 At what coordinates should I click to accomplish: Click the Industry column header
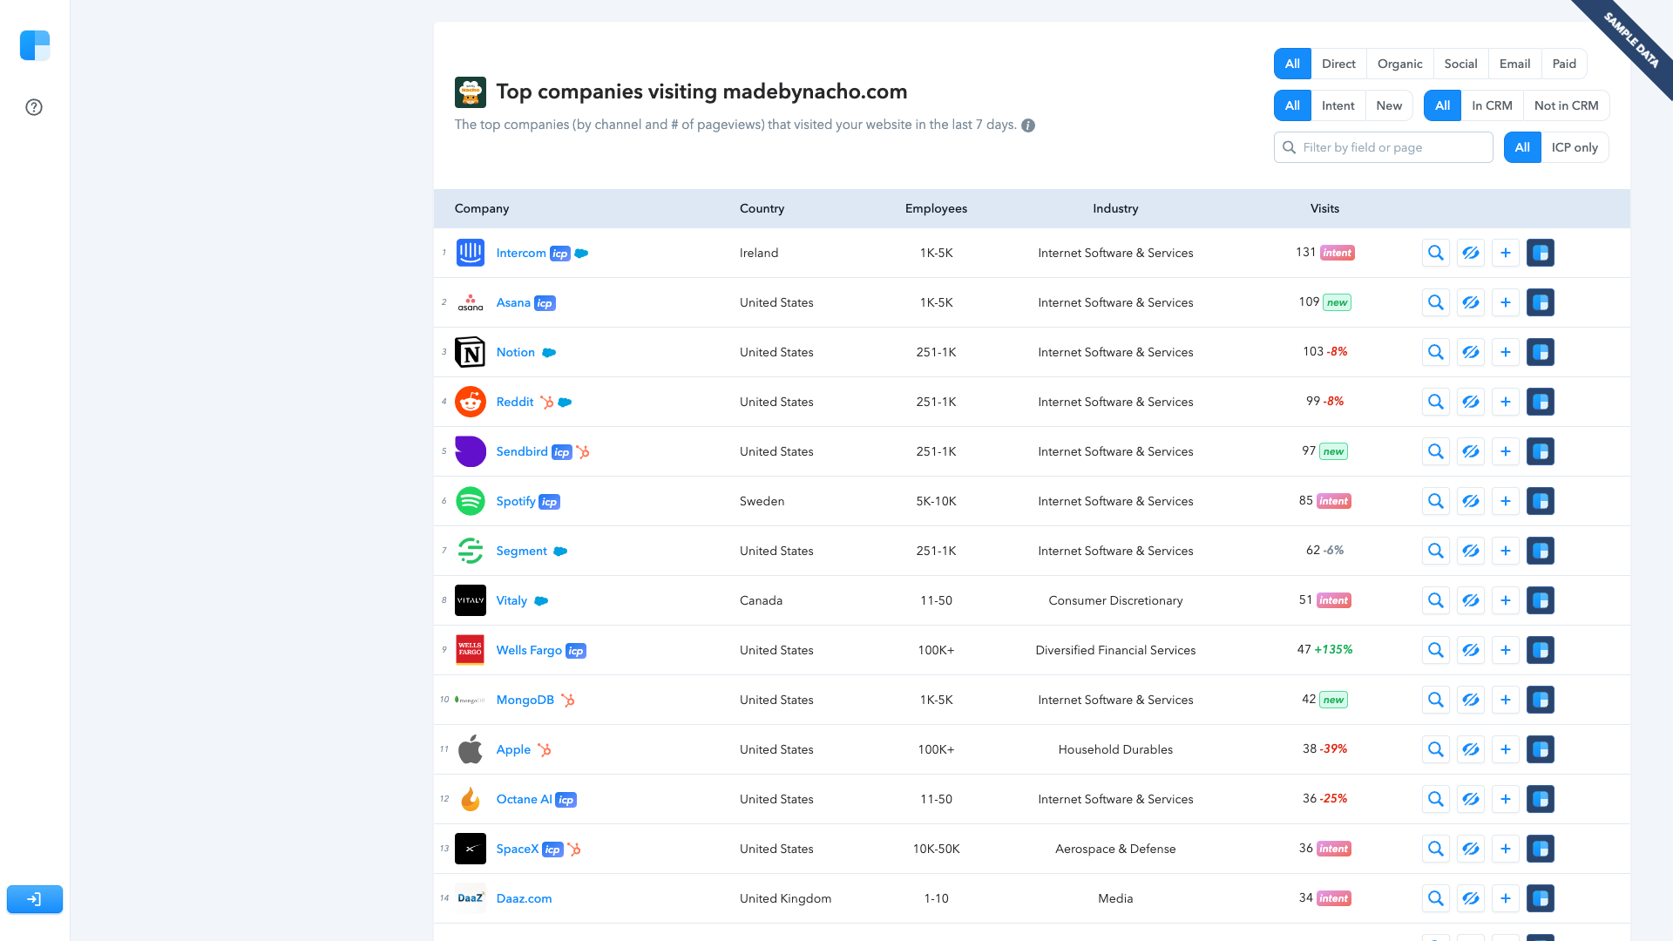1115,208
